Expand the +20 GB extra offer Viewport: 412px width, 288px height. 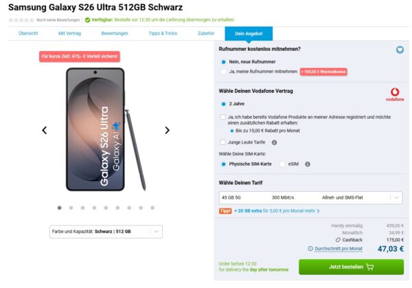[277, 210]
